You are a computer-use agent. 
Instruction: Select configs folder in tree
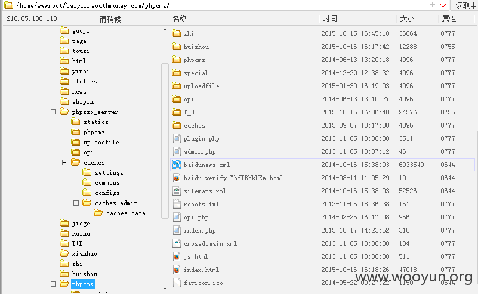click(x=107, y=193)
